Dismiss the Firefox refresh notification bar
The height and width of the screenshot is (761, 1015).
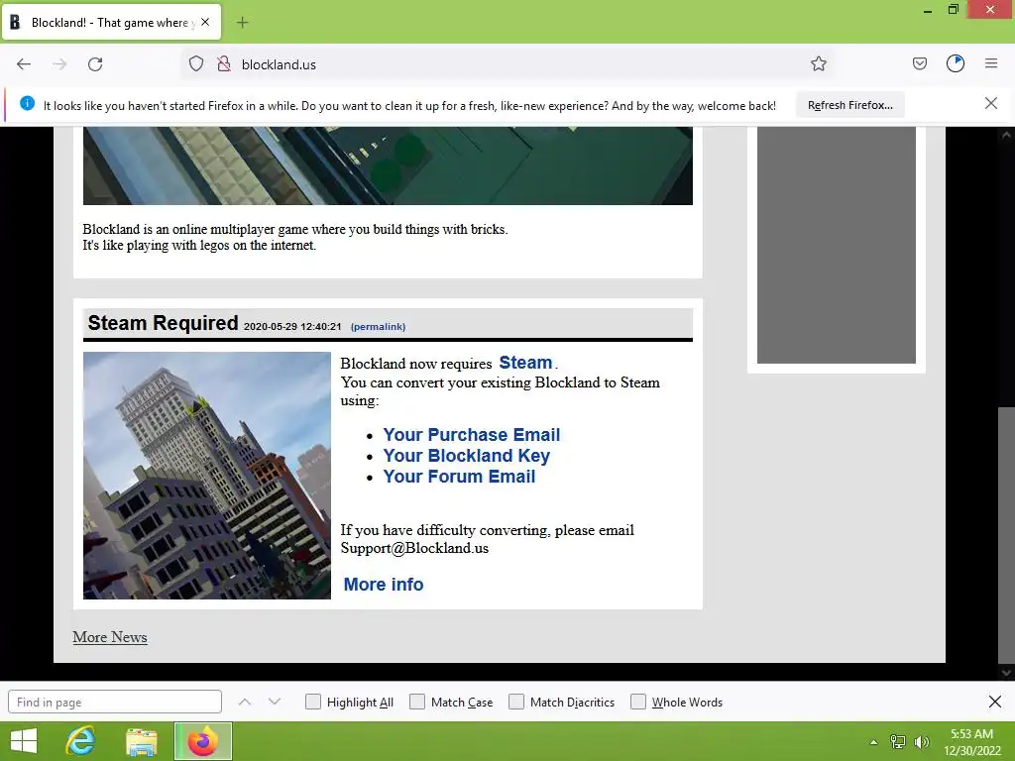tap(990, 103)
